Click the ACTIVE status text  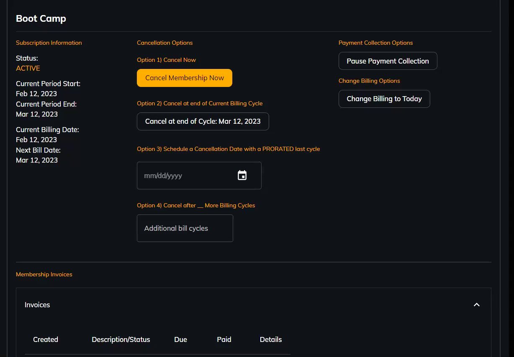pyautogui.click(x=28, y=68)
